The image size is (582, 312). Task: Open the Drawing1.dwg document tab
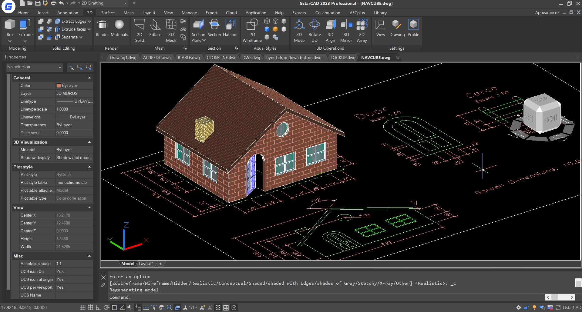123,58
